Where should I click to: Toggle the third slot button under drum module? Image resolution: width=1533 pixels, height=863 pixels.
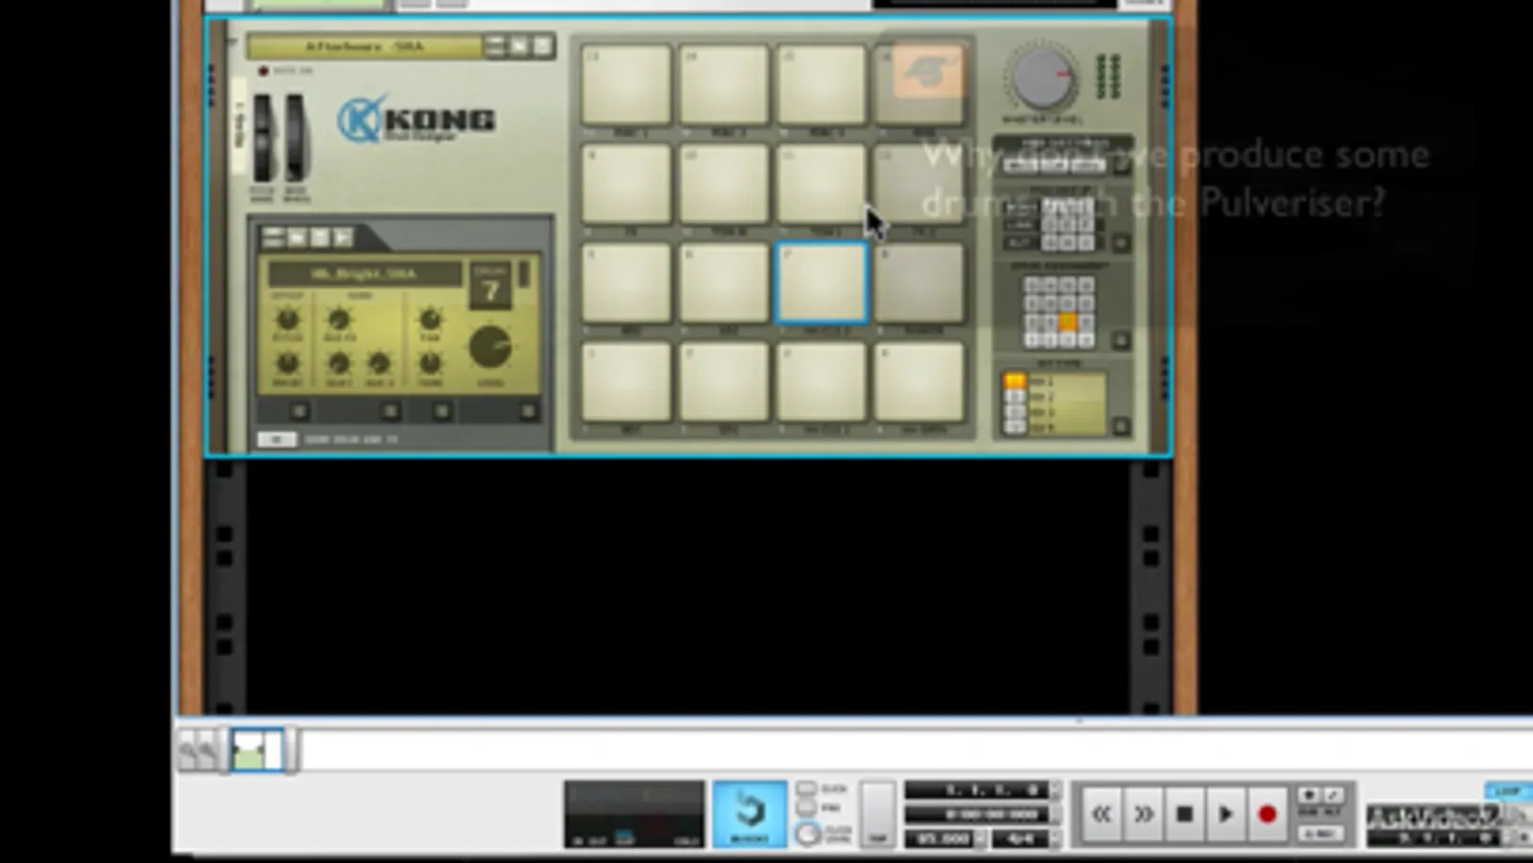(441, 411)
